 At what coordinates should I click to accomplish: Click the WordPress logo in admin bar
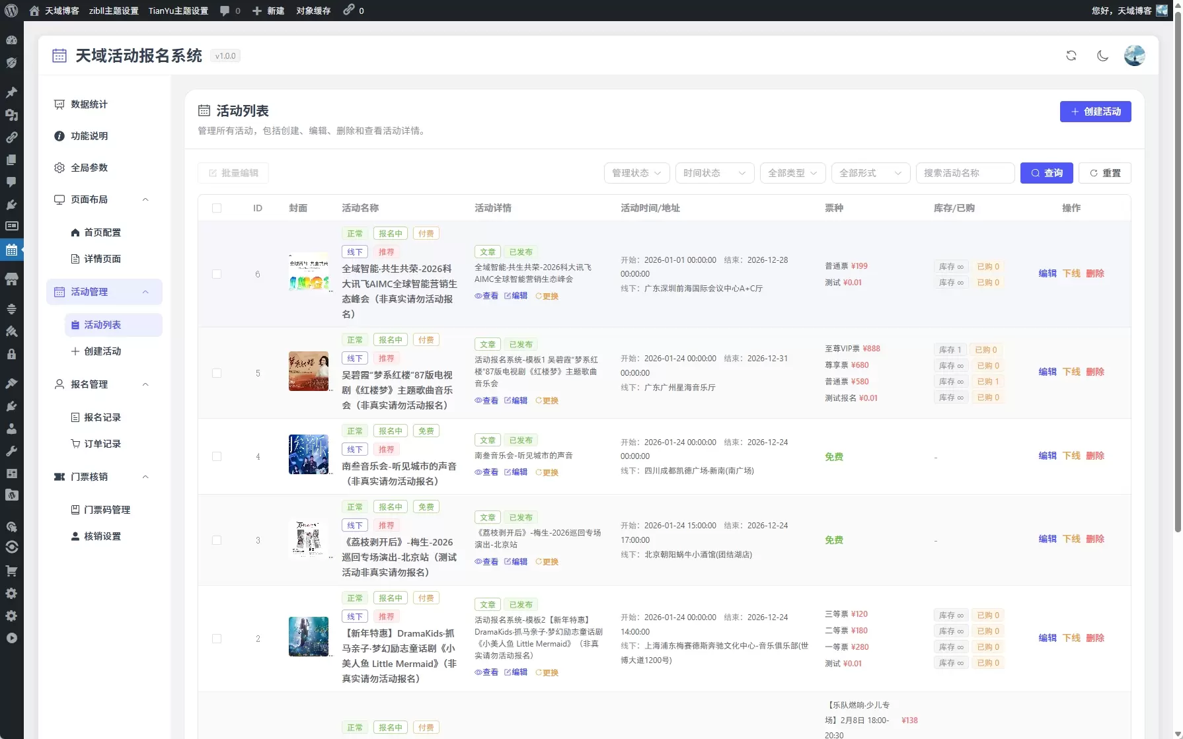coord(11,11)
